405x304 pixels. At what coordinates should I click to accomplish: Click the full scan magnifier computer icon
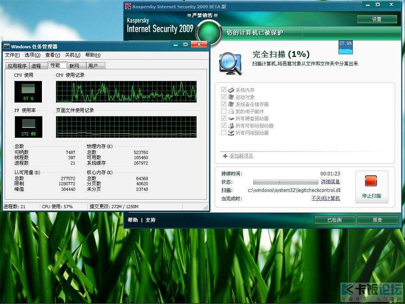[x=231, y=64]
